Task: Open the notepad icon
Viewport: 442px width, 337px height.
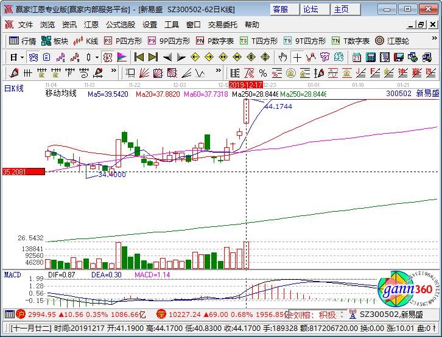Action: [385, 58]
